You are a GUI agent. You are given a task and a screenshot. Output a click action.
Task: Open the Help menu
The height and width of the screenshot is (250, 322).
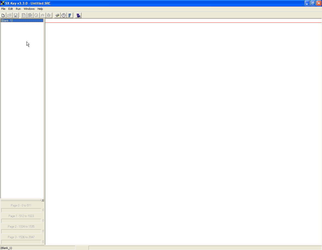click(x=40, y=9)
